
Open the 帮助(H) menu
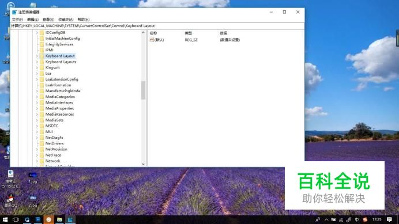point(84,20)
